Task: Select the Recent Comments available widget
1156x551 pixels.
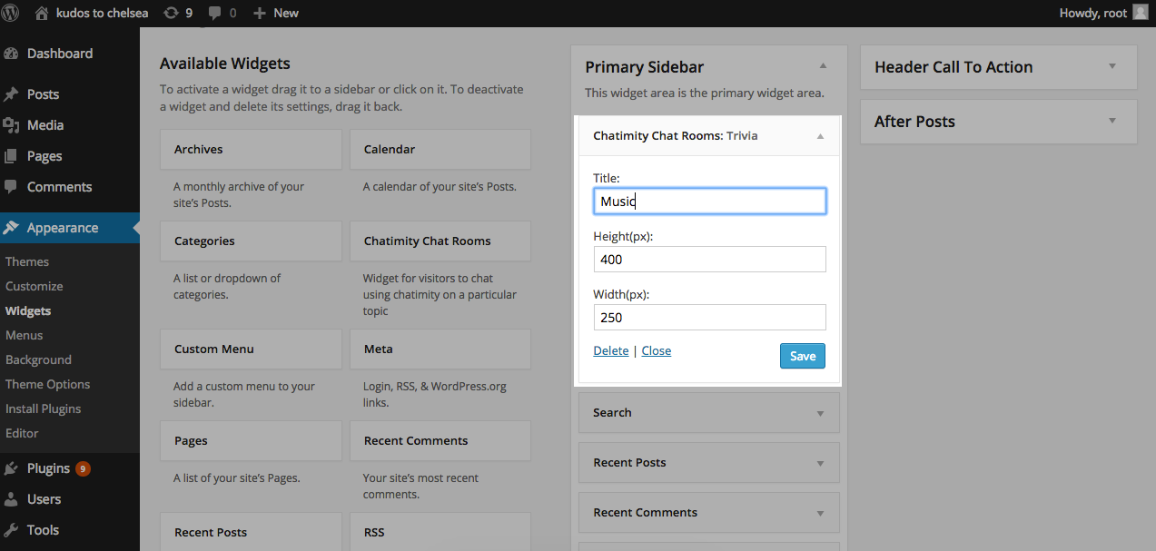Action: click(440, 440)
